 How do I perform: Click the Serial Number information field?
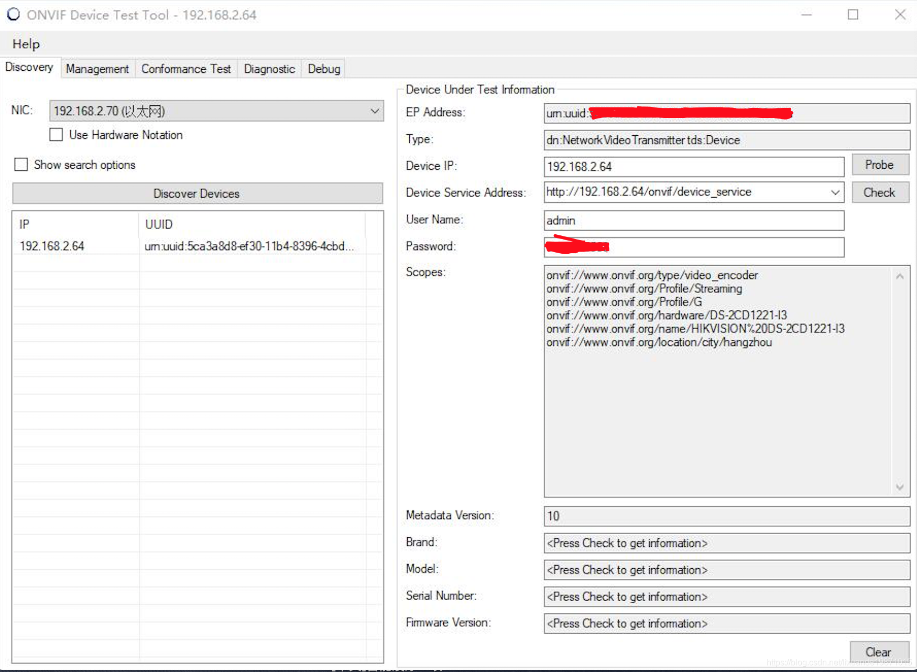[727, 597]
